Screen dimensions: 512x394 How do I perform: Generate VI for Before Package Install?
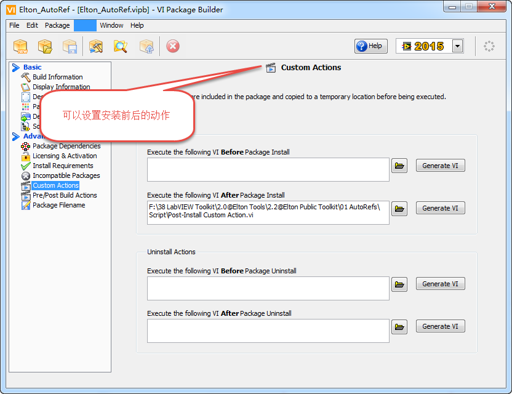(x=440, y=166)
